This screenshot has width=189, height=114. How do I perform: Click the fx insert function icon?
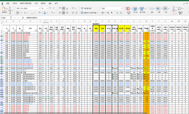[x=23, y=18]
